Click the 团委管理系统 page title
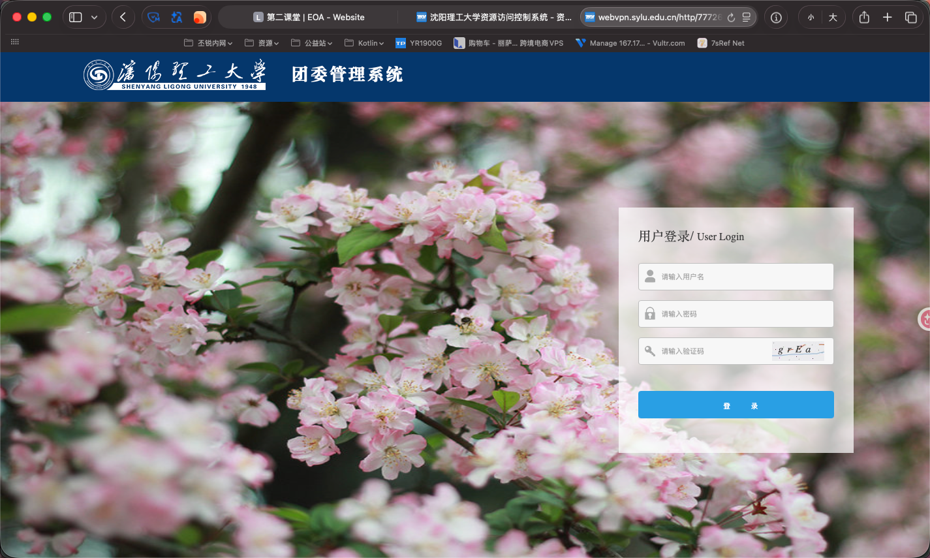This screenshot has width=930, height=558. (347, 74)
